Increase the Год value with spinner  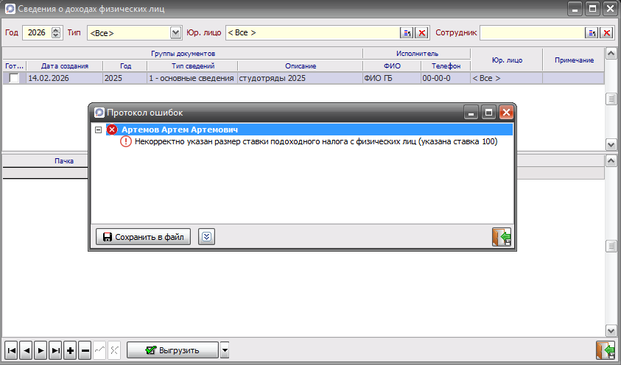(x=56, y=29)
